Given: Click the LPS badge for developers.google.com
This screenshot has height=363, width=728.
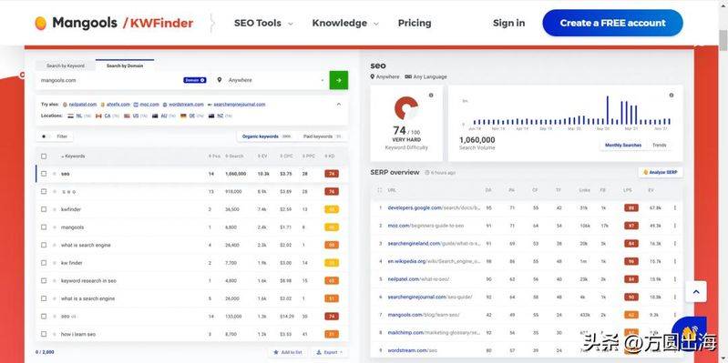Looking at the screenshot, I should pyautogui.click(x=631, y=208).
